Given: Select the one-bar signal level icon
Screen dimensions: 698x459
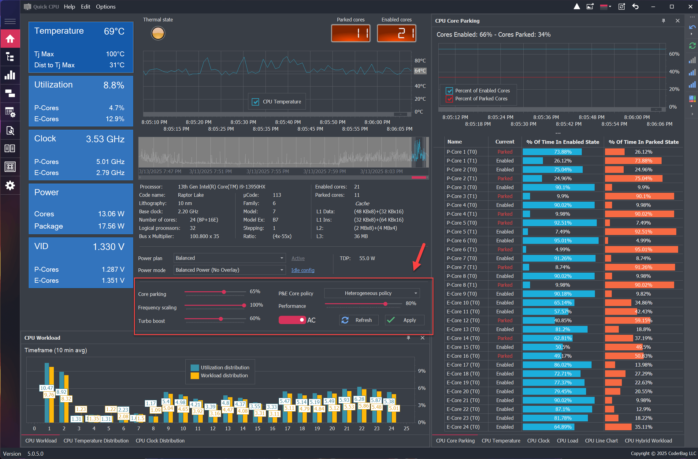Looking at the screenshot, I should point(692,60).
